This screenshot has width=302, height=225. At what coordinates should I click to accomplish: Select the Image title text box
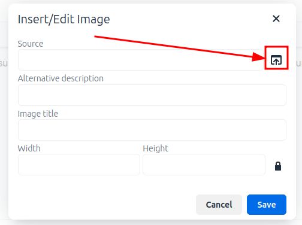[x=152, y=130]
